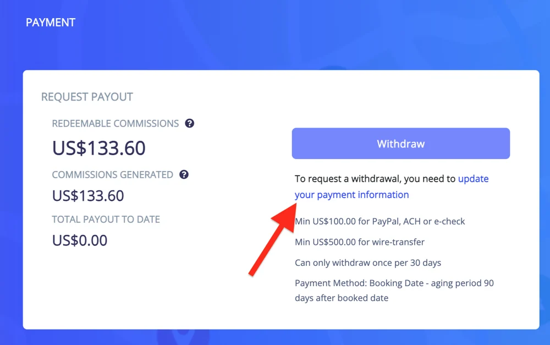Image resolution: width=550 pixels, height=345 pixels.
Task: Click the Redeemable Commissions help icon
Action: tap(189, 124)
